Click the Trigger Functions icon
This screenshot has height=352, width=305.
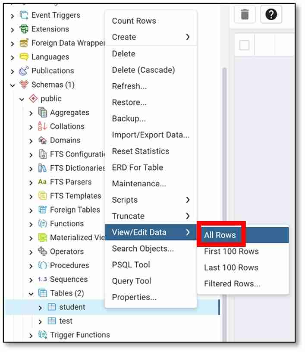coord(42,335)
